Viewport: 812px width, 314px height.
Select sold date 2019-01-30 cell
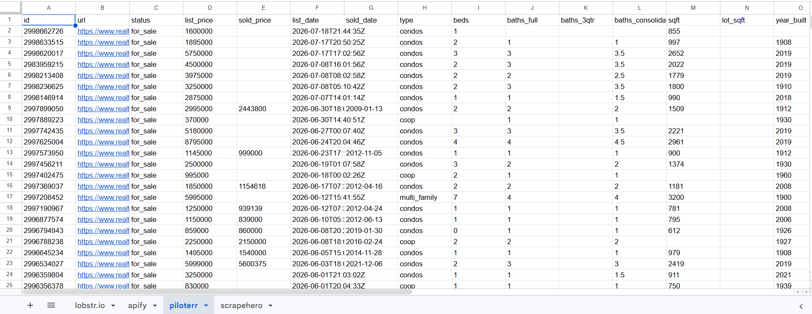(x=371, y=230)
